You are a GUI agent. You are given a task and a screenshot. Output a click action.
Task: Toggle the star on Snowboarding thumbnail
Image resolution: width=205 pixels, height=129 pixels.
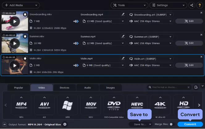pyautogui.click(x=25, y=14)
